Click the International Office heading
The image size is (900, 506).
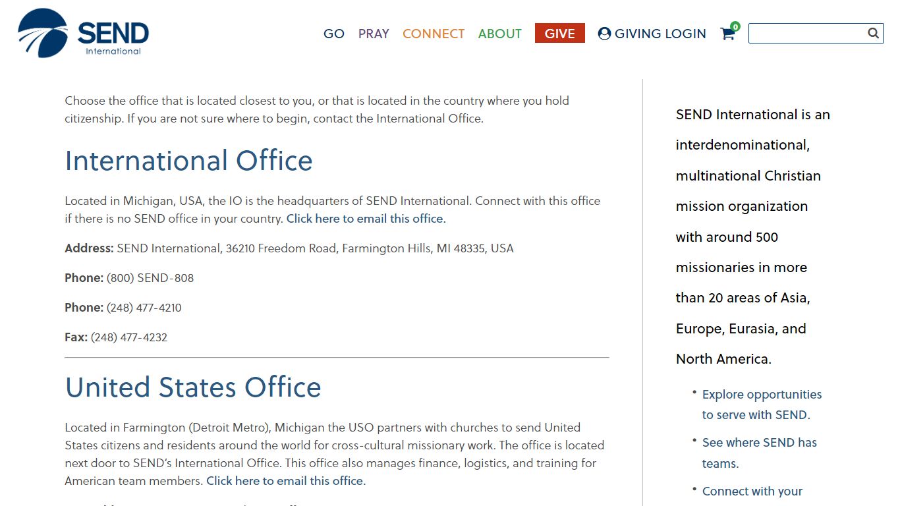pos(189,161)
